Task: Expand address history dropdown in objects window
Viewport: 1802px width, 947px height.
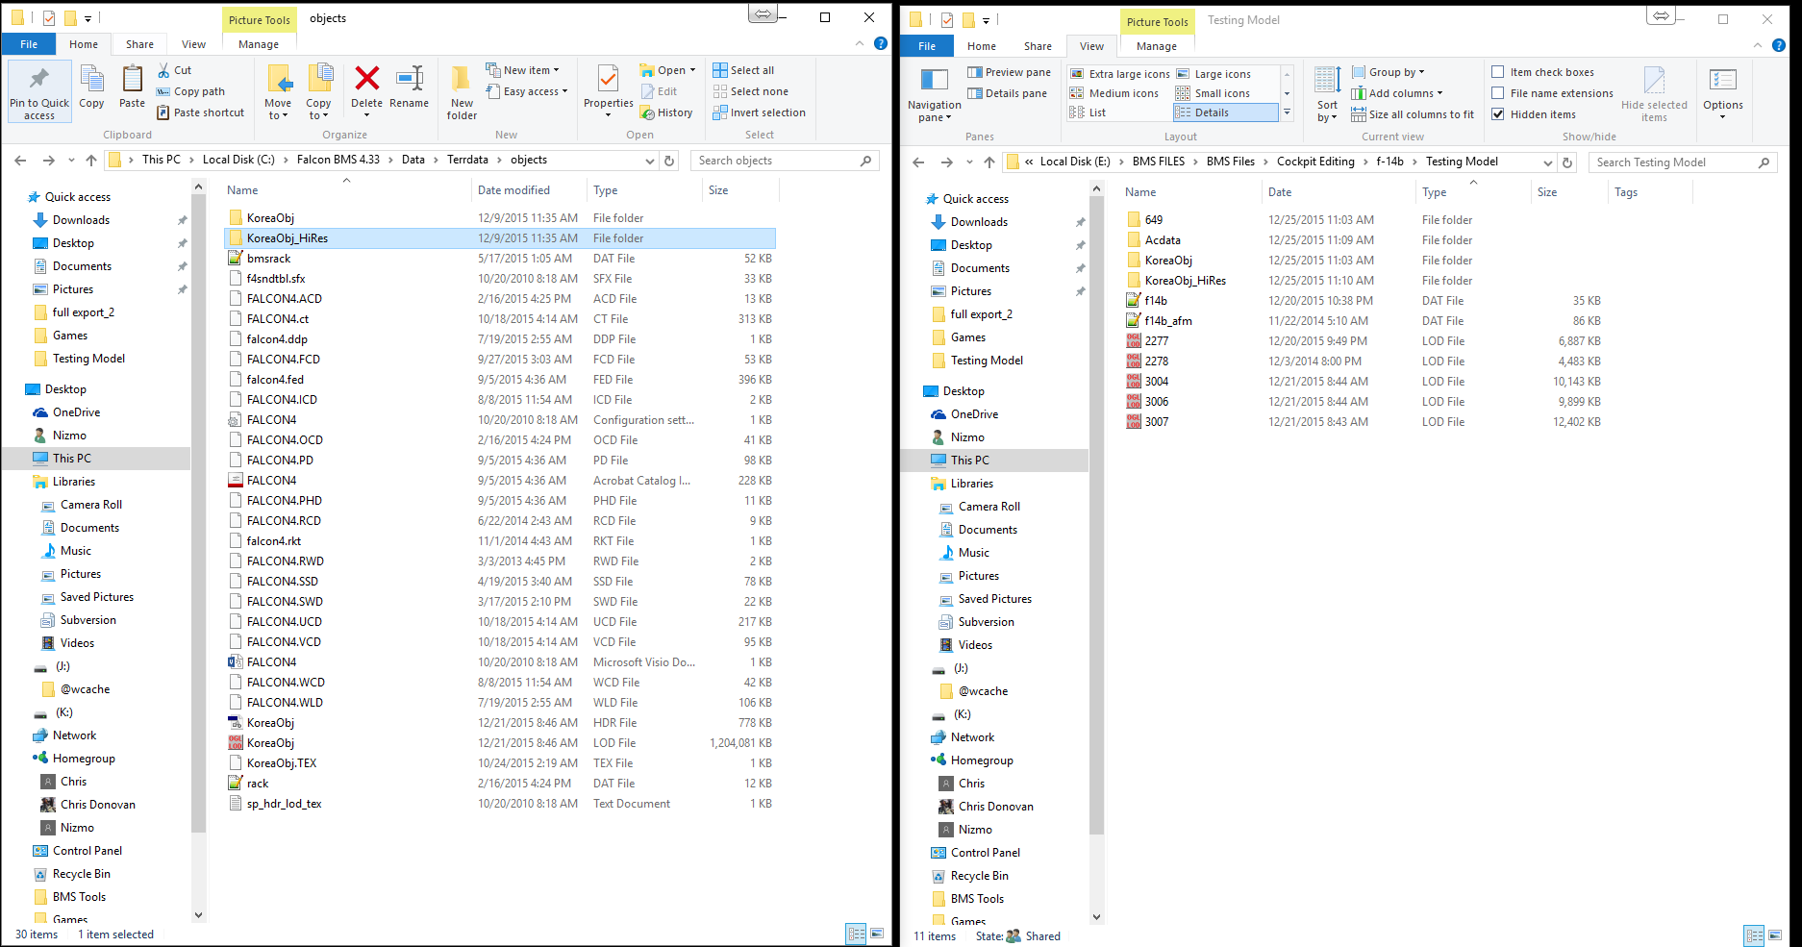Action: [650, 161]
